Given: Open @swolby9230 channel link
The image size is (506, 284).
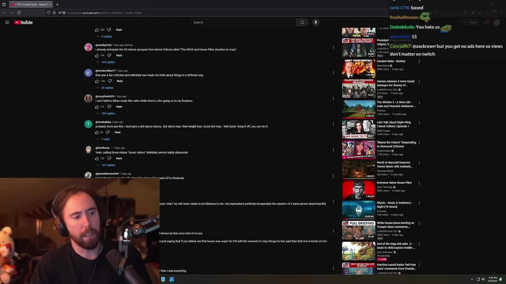Looking at the screenshot, I should (104, 45).
